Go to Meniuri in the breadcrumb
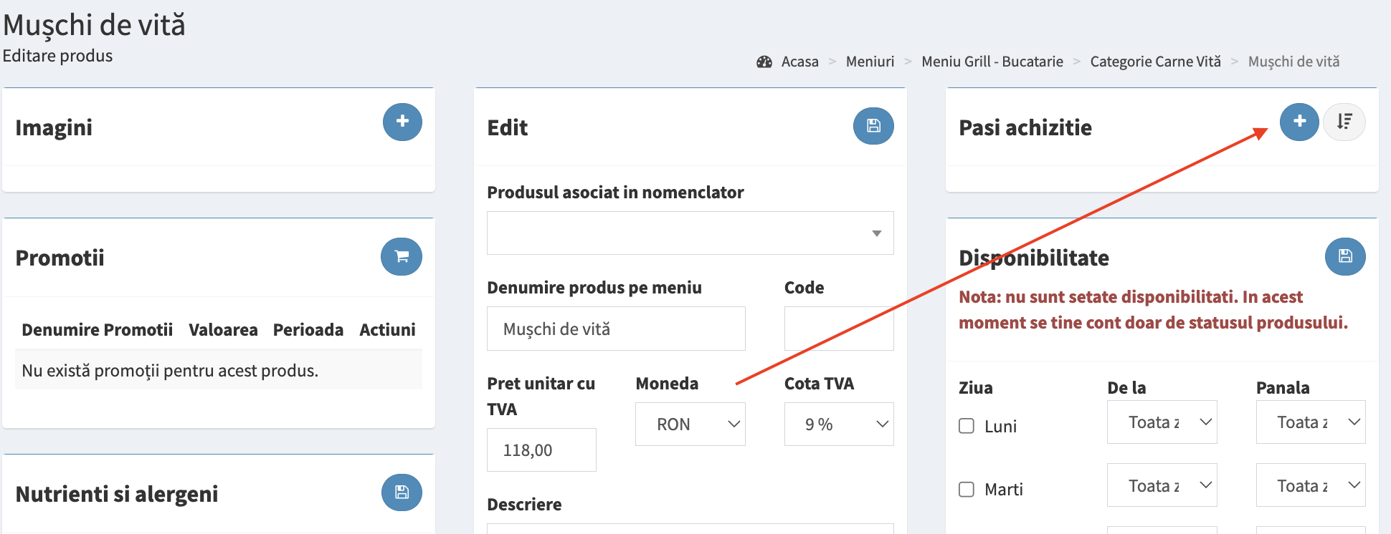1391x534 pixels. pyautogui.click(x=870, y=62)
